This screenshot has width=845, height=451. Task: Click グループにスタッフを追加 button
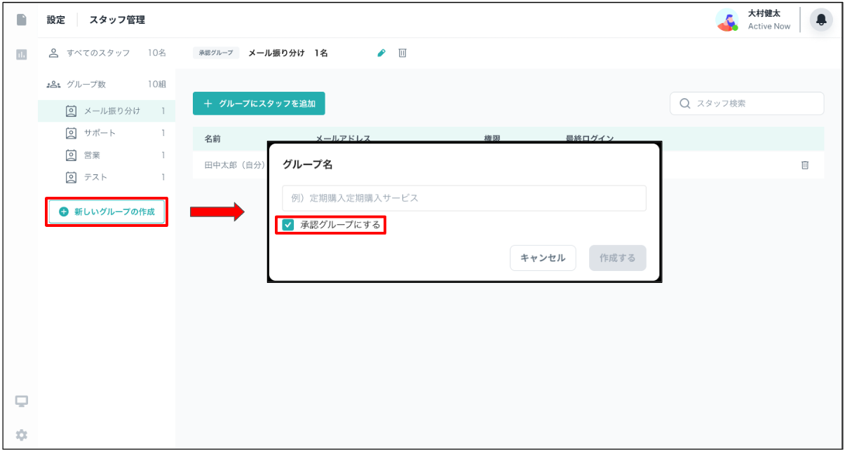[x=259, y=104]
